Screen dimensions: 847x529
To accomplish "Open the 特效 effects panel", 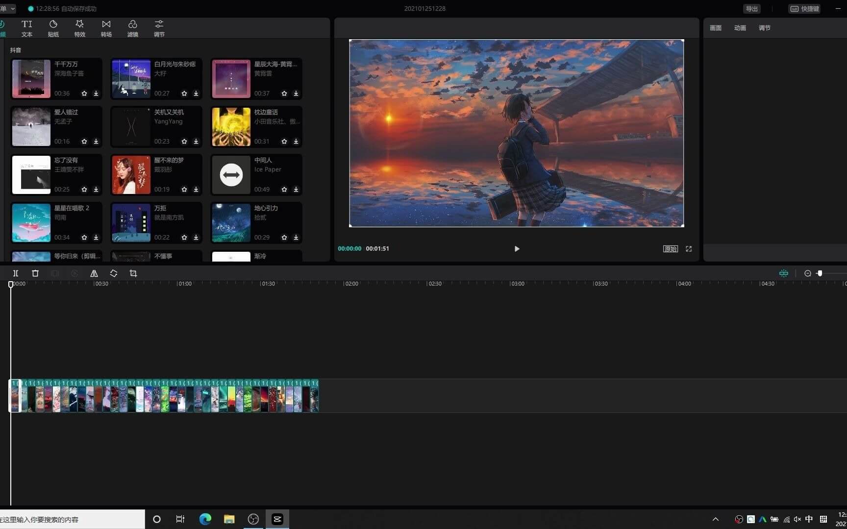I will [79, 28].
